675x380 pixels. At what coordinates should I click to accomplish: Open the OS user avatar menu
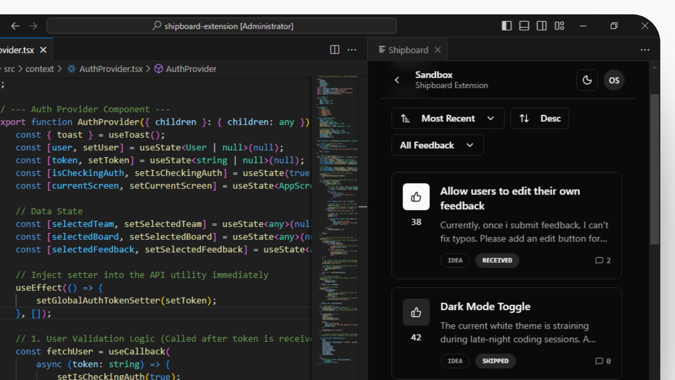pos(614,80)
